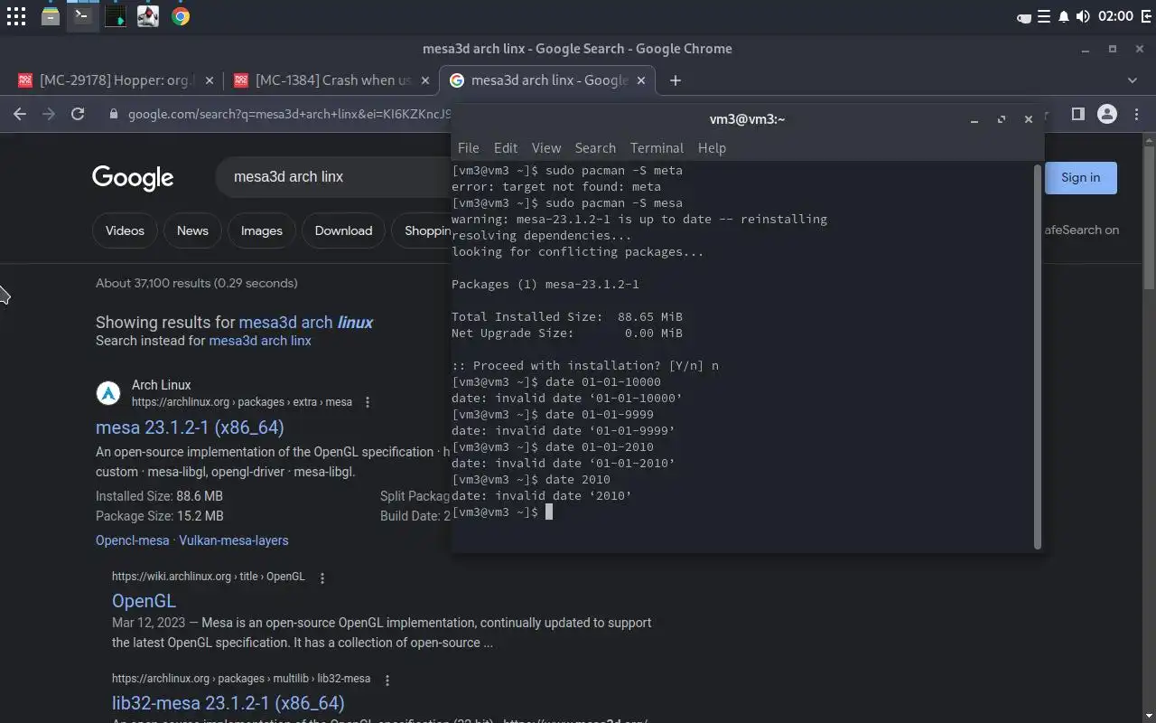Expand the Chrome tab search chevron

[1133, 80]
